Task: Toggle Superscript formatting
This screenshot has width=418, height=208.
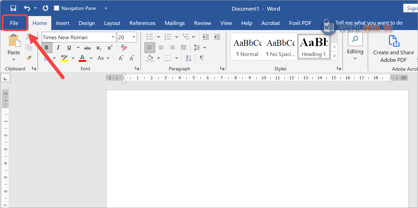Action: coord(110,48)
